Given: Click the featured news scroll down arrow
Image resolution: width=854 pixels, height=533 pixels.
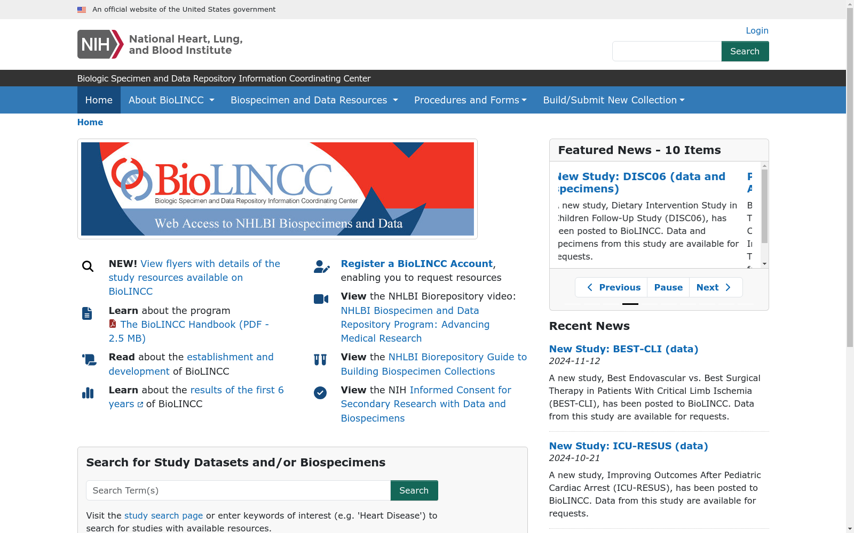Looking at the screenshot, I should pos(764,264).
